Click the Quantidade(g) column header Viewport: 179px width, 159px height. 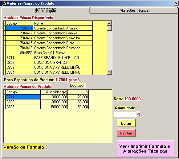tap(54, 92)
